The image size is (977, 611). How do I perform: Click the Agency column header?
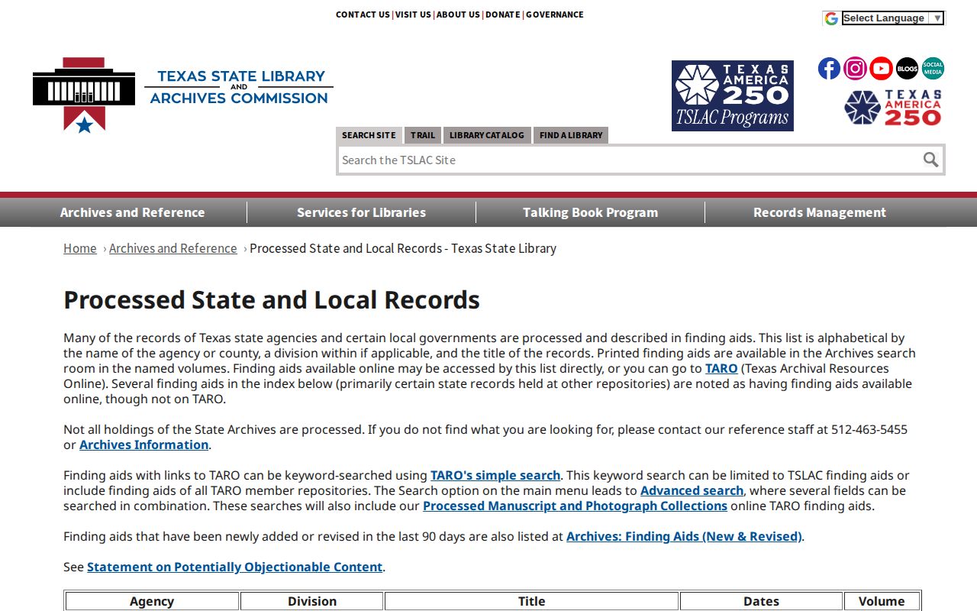[152, 601]
